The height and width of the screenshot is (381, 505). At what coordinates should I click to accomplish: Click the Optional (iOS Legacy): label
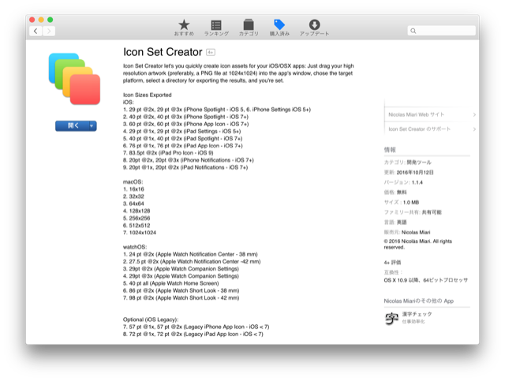coord(151,319)
